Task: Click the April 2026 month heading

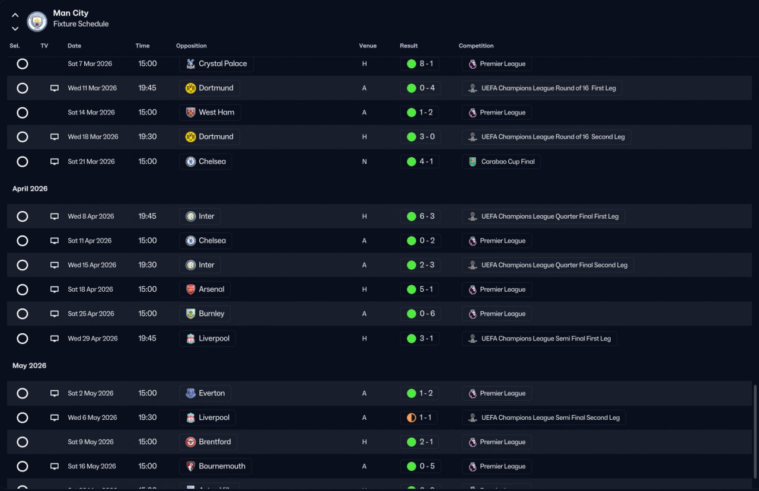Action: [30, 189]
